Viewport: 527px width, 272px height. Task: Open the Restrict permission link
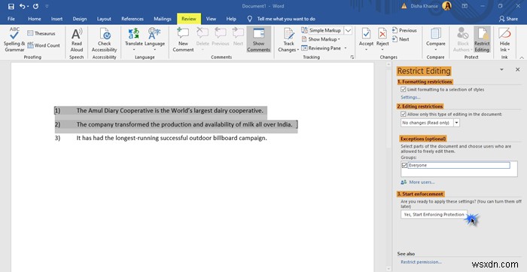pos(421,262)
